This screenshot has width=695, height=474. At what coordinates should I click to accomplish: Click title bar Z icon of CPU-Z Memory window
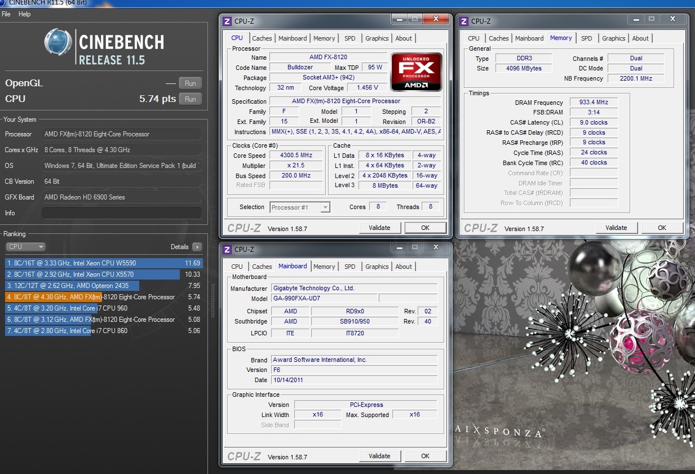tap(464, 21)
